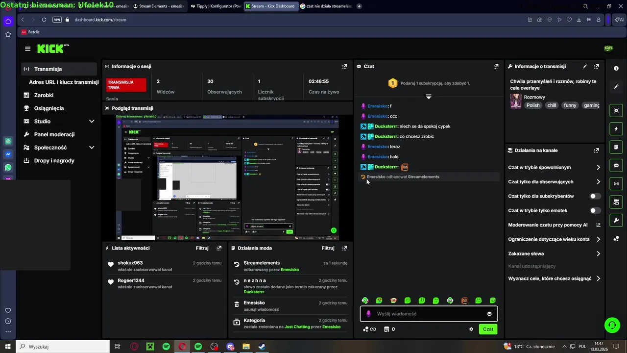Toggle Czat tylko dla subskrybentów
This screenshot has height=353, width=627.
(595, 196)
